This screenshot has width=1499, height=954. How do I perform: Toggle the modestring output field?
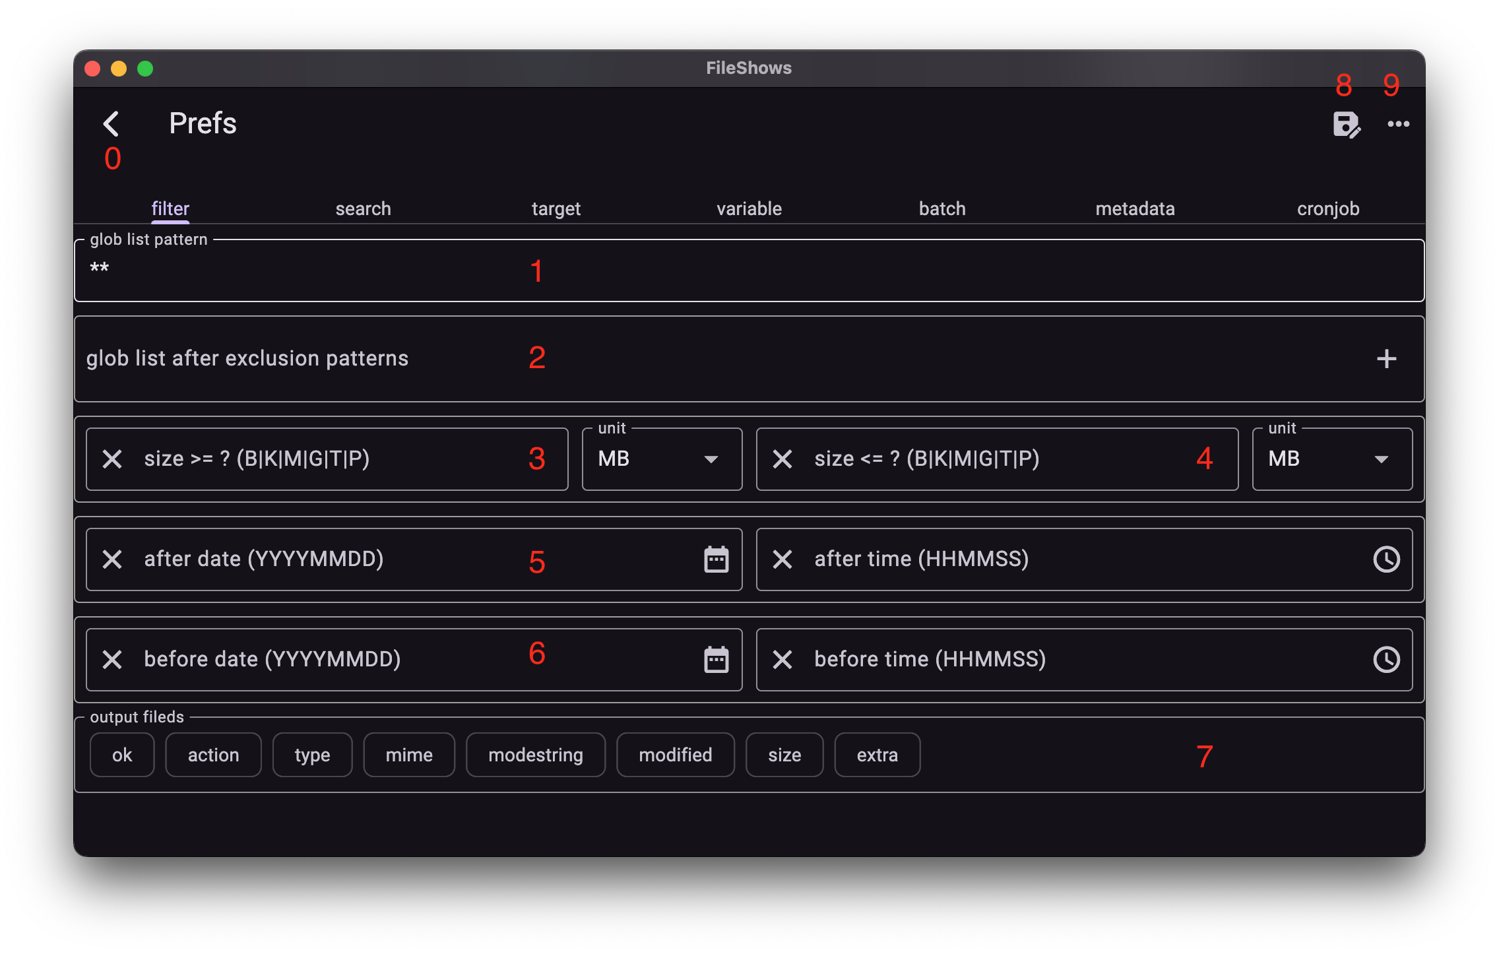tap(535, 755)
